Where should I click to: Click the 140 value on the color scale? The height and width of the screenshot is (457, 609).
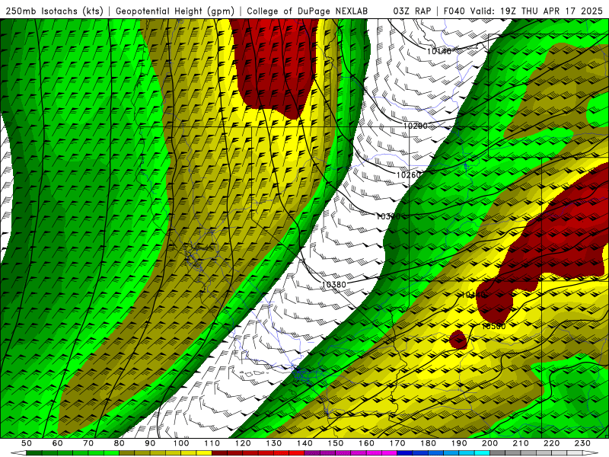point(304,443)
